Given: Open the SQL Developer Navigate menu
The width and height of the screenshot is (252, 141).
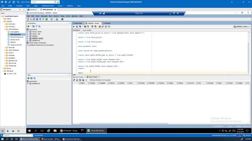Looking at the screenshot, I should click(44, 16).
